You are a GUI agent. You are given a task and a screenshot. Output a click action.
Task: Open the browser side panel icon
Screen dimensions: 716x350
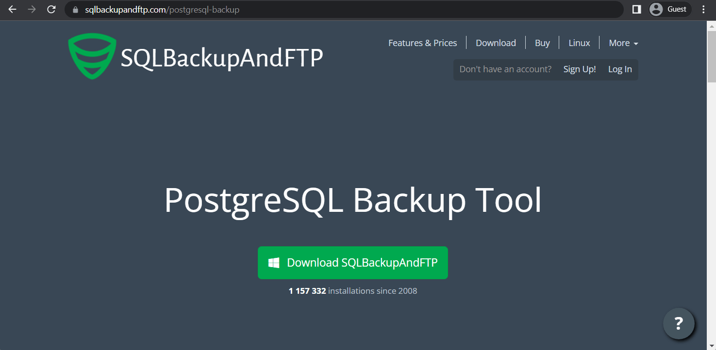point(636,9)
